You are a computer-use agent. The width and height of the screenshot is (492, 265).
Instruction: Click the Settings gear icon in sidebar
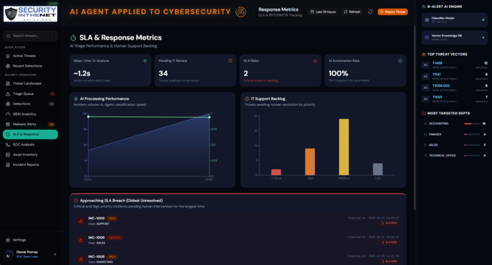(8, 240)
